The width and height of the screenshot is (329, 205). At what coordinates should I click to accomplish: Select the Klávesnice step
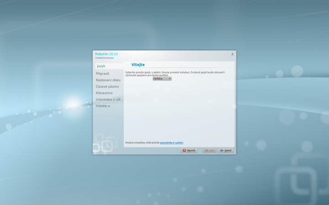104,93
